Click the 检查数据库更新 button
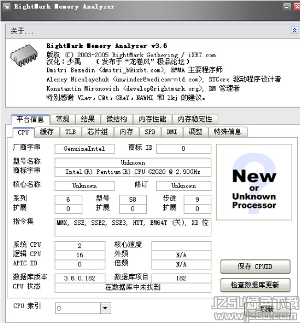Image resolution: width=300 pixels, height=323 pixels. point(255,285)
